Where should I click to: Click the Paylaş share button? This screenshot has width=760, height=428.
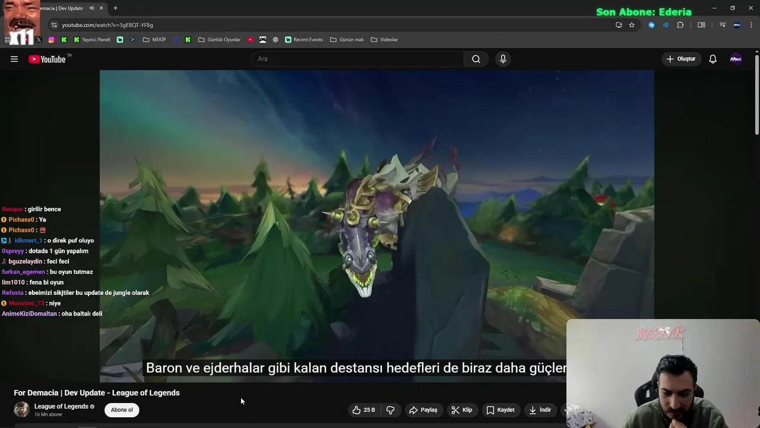423,410
